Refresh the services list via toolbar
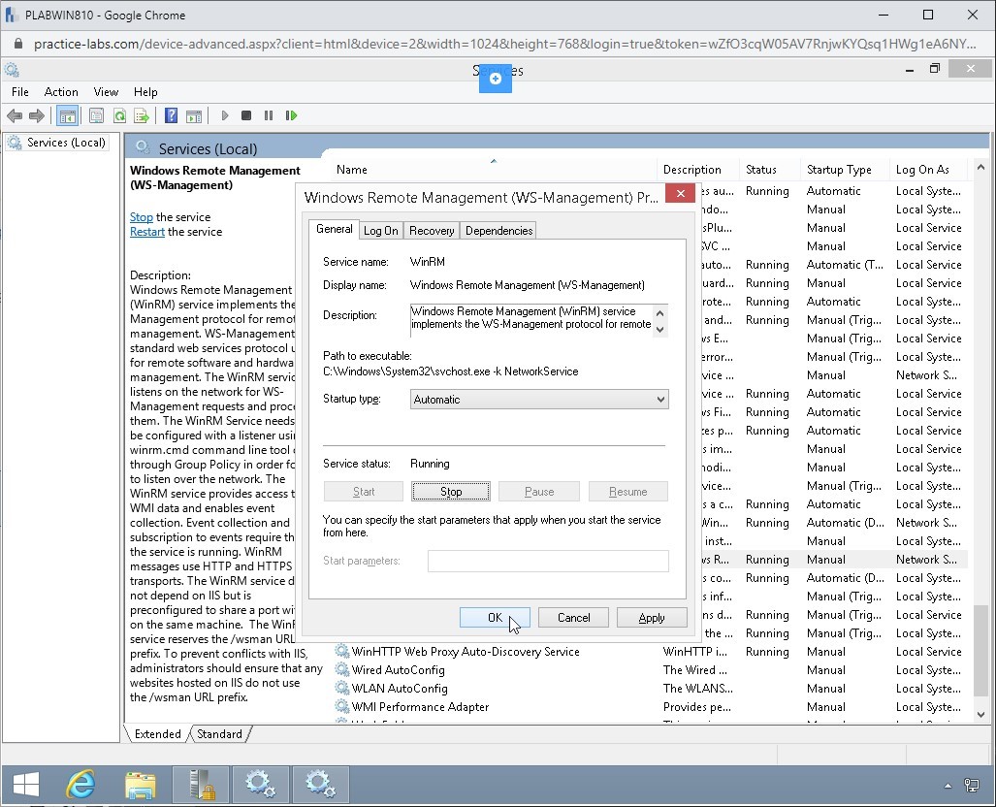 click(x=119, y=115)
